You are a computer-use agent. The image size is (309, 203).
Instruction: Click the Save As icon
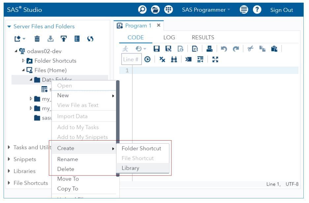168,49
